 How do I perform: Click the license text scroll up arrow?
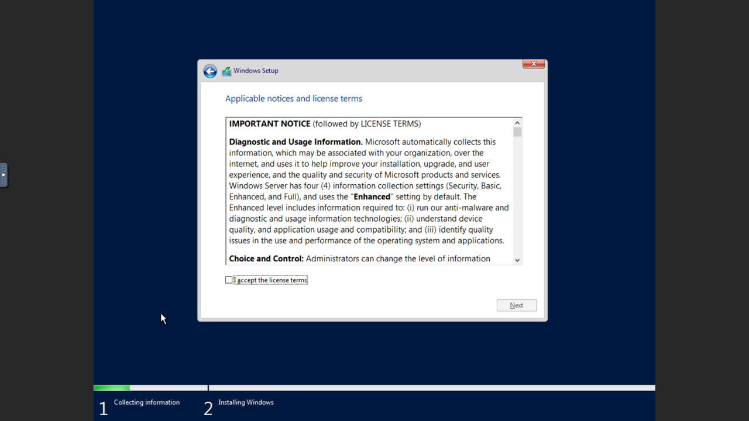pyautogui.click(x=517, y=123)
